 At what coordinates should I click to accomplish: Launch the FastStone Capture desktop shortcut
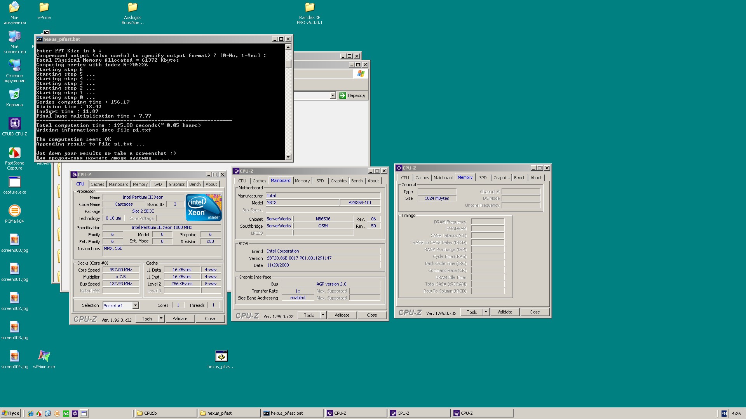pyautogui.click(x=14, y=158)
